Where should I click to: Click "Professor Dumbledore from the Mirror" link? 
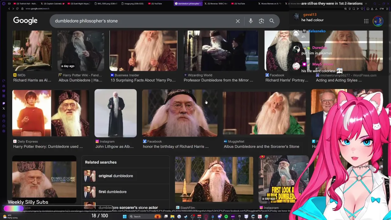click(x=218, y=80)
